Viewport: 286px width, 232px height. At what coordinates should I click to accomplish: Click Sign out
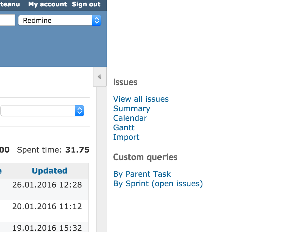click(86, 4)
